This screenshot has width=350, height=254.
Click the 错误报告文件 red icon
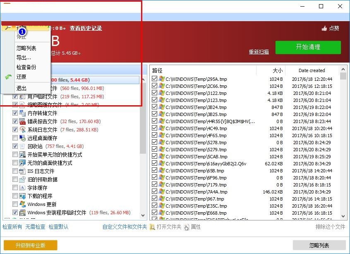(x=22, y=121)
